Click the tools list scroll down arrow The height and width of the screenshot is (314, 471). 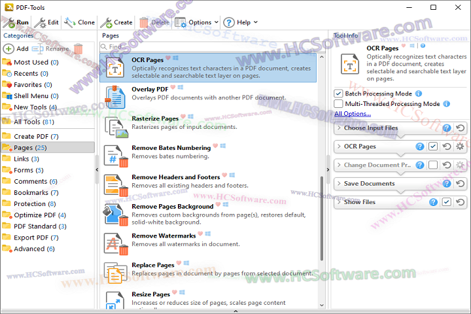(x=322, y=305)
